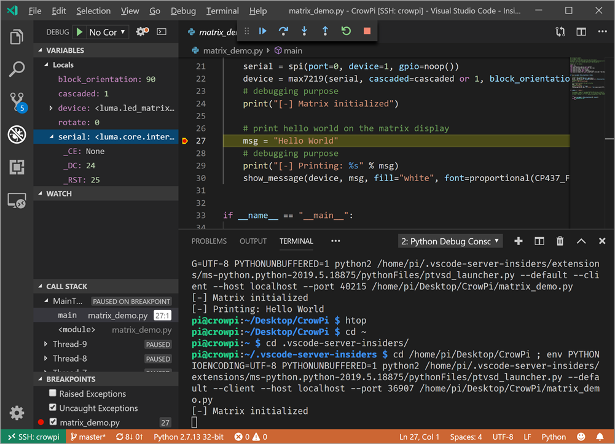Maximize the panel with up chevron
This screenshot has width=615, height=444.
581,241
